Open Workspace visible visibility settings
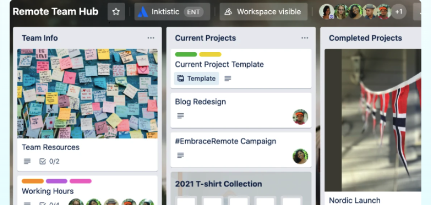 [x=263, y=12]
